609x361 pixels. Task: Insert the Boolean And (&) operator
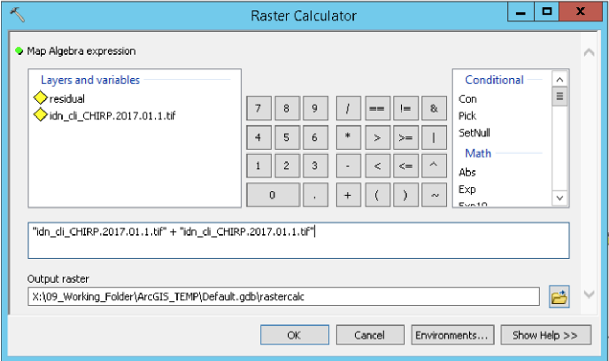434,109
